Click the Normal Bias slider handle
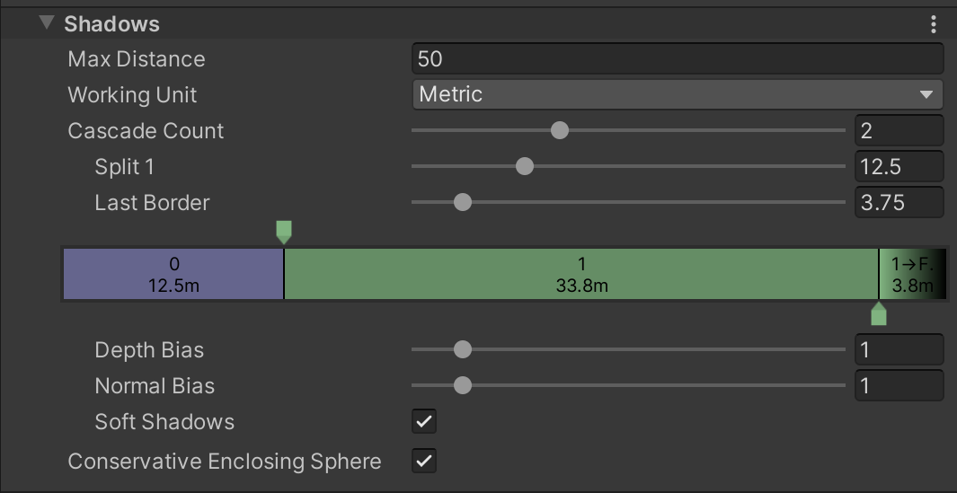This screenshot has height=493, width=957. click(463, 386)
